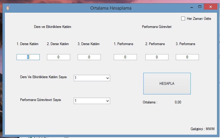Click the Ortalama Hesaplama title bar text
Screen dimensions: 220x138
point(111,8)
